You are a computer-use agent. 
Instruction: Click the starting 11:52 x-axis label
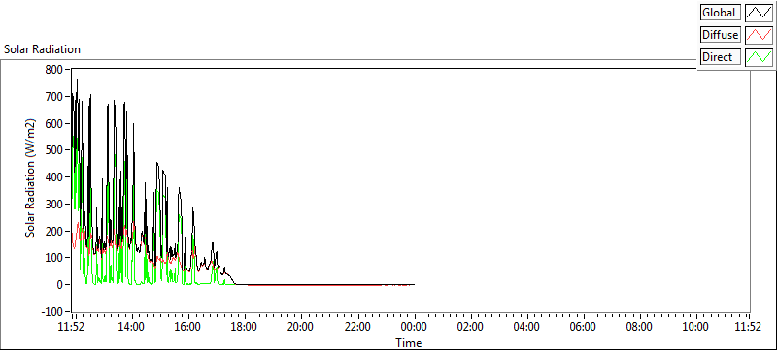(72, 327)
